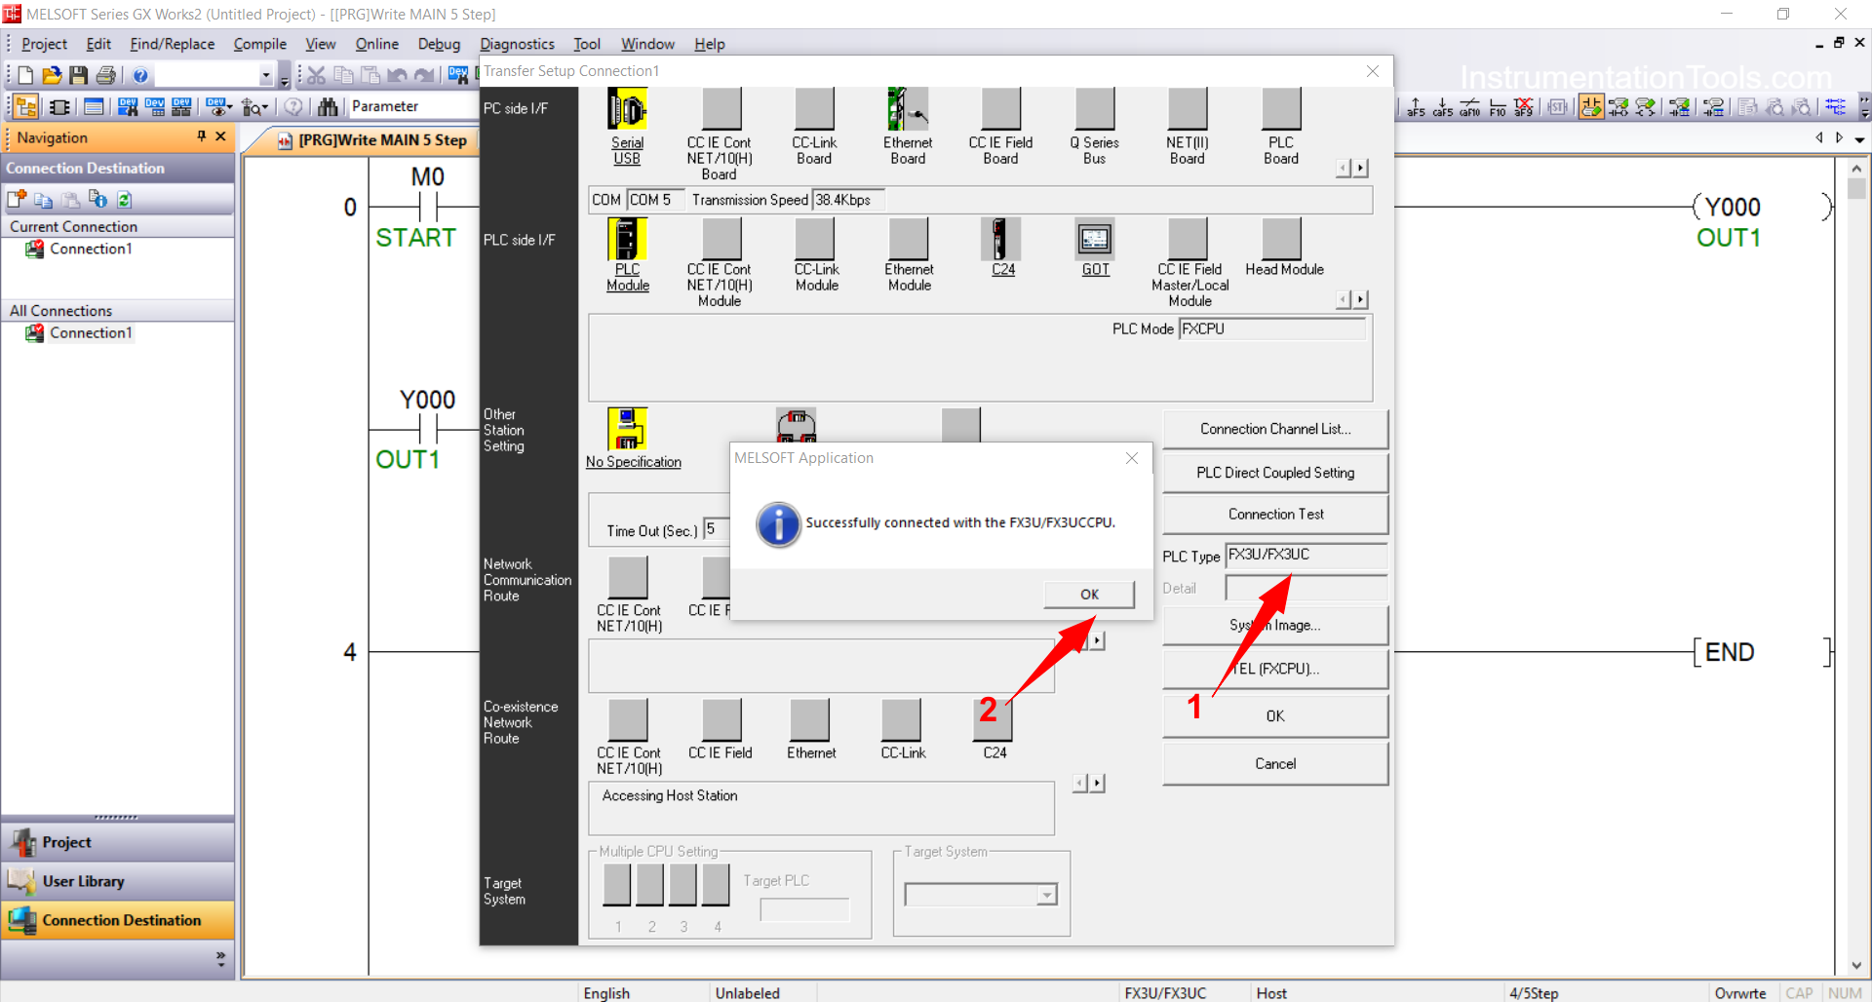Click the Print toolbar icon

(106, 75)
